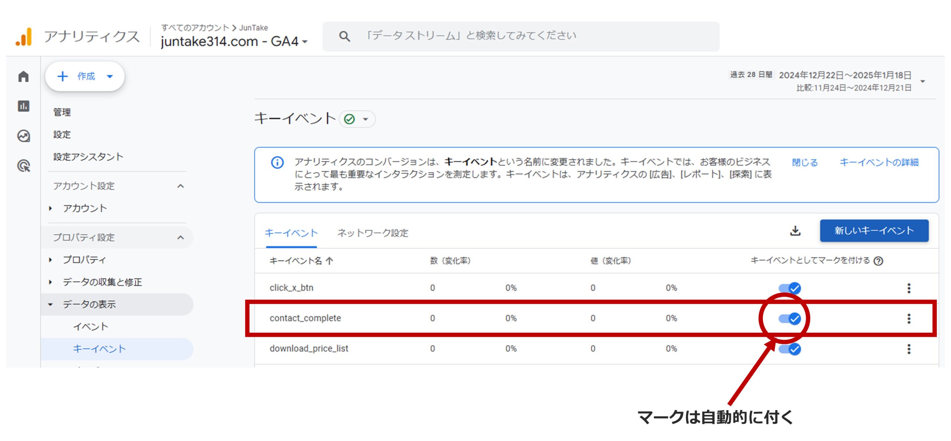Click the 新しいキーイベント button
The width and height of the screenshot is (951, 441).
[874, 230]
